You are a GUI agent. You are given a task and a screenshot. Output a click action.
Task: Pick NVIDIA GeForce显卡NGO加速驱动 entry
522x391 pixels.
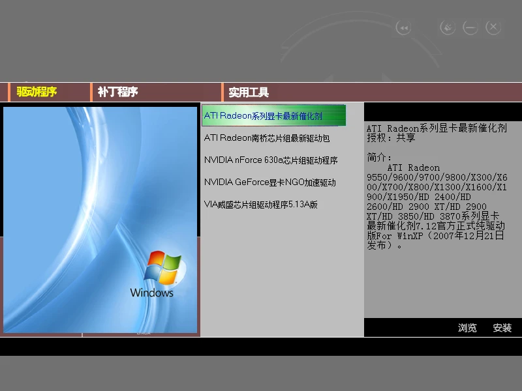coord(269,182)
